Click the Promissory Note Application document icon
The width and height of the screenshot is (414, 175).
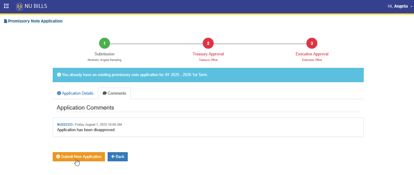click(5, 21)
